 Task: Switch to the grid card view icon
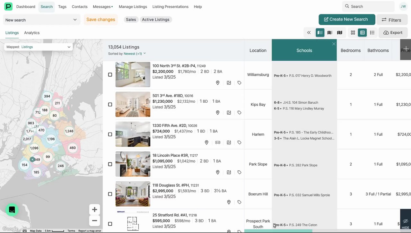pyautogui.click(x=353, y=32)
